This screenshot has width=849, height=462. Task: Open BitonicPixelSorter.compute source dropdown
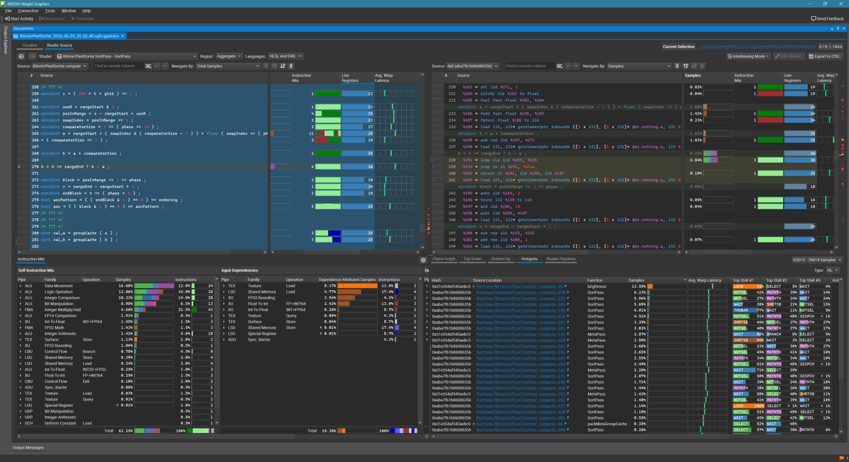[61, 66]
